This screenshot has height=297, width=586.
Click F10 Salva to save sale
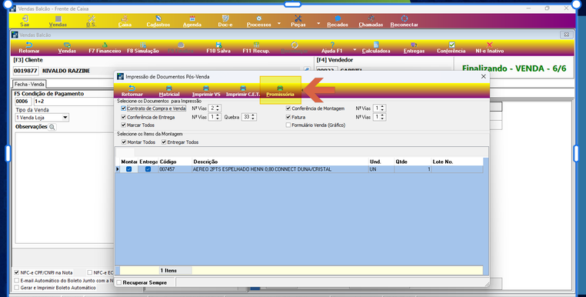[218, 48]
